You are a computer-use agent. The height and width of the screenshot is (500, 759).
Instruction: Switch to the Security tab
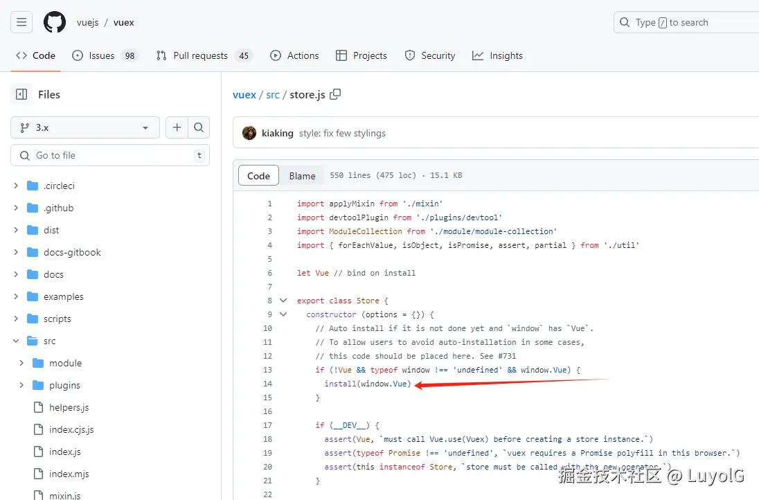coord(430,55)
